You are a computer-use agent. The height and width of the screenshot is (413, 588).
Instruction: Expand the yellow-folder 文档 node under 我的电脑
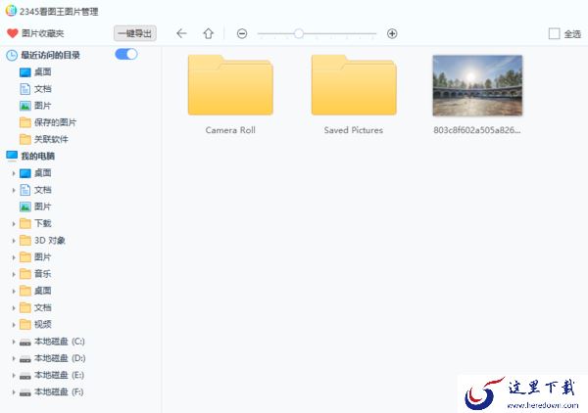(14, 308)
